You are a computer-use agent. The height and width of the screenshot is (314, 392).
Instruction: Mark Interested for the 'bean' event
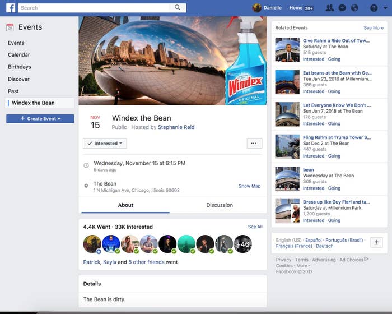pos(314,188)
